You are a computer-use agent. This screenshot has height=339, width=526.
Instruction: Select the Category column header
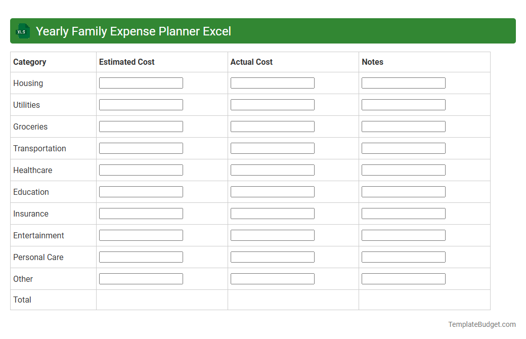tap(30, 62)
